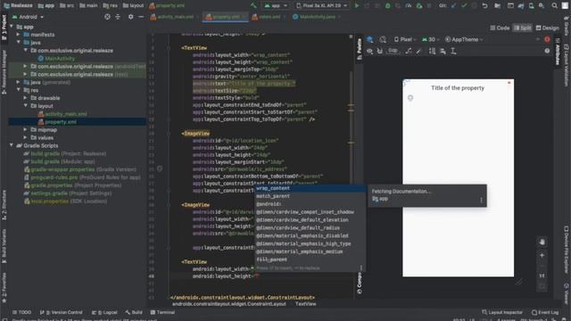Collapse all via Project panel header icon
Viewport: 571px width, 321px height.
118,17
